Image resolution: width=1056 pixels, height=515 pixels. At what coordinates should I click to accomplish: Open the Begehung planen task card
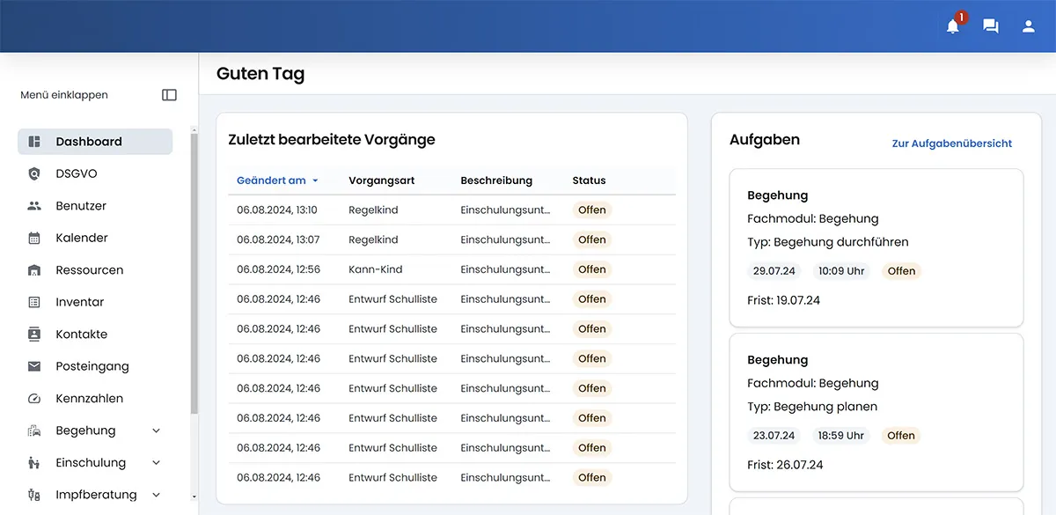pos(876,412)
